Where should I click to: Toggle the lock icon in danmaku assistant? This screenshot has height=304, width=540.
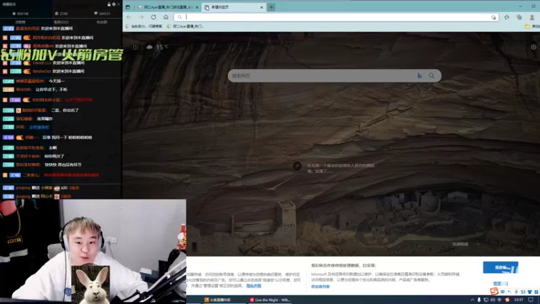109,4
